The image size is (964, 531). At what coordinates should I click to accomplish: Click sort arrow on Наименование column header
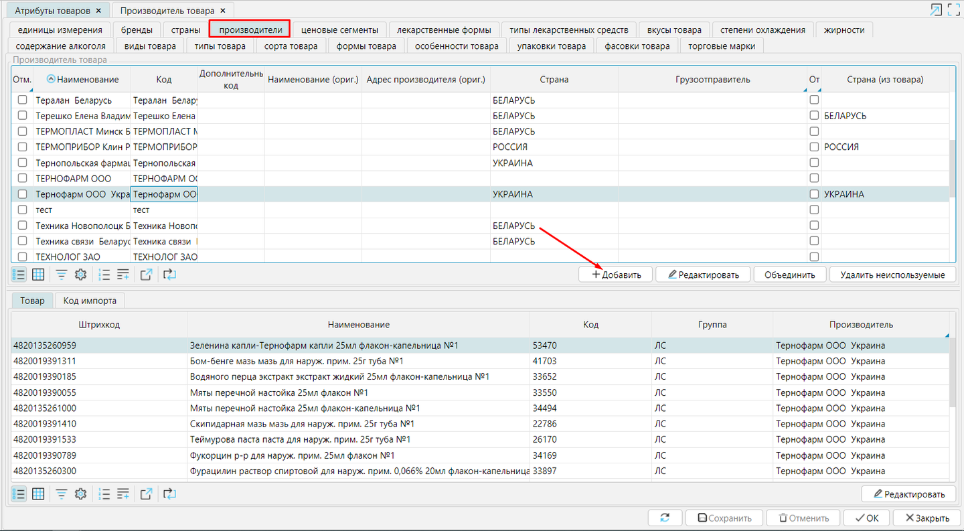pyautogui.click(x=51, y=79)
